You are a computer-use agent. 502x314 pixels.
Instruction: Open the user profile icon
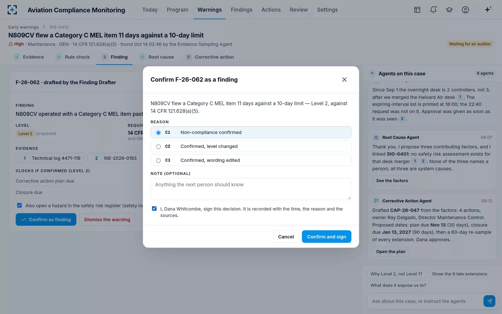pyautogui.click(x=465, y=10)
